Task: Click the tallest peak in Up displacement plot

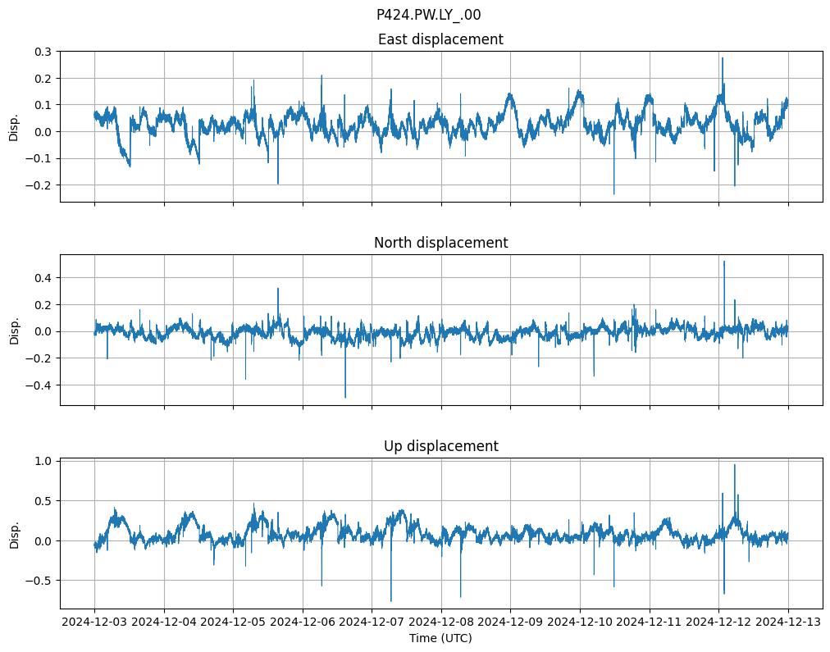Action: 734,466
